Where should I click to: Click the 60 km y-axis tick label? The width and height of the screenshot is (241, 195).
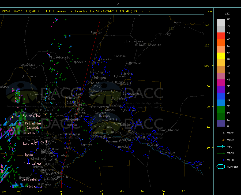(x=208, y=107)
